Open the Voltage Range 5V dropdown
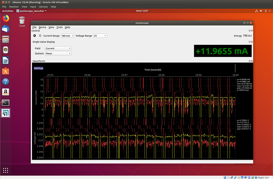Screen dimensions: 273x179 point(100,36)
